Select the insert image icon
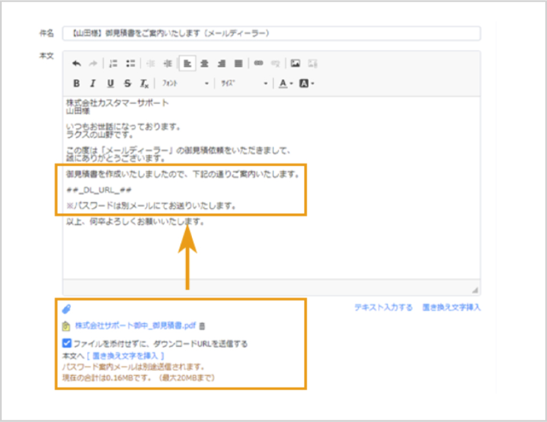The image size is (547, 422). point(296,63)
